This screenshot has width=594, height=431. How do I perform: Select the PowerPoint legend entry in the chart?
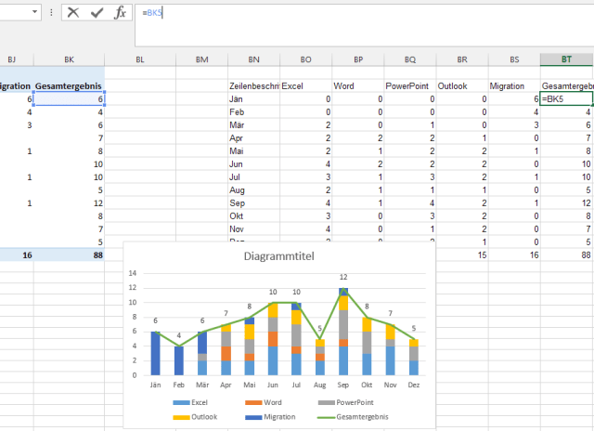345,402
